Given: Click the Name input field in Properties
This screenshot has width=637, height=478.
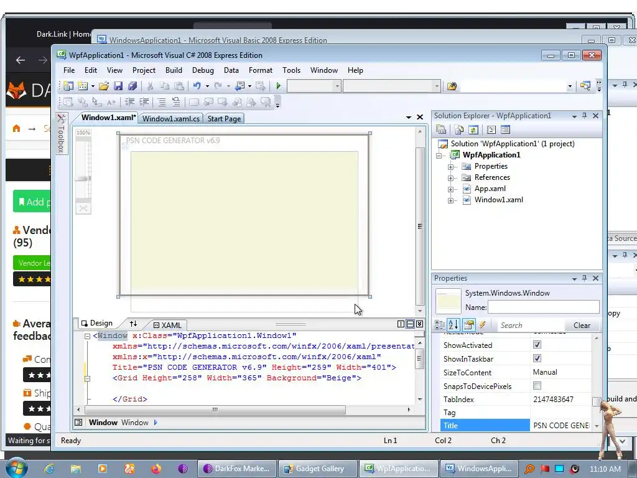Looking at the screenshot, I should pos(543,307).
